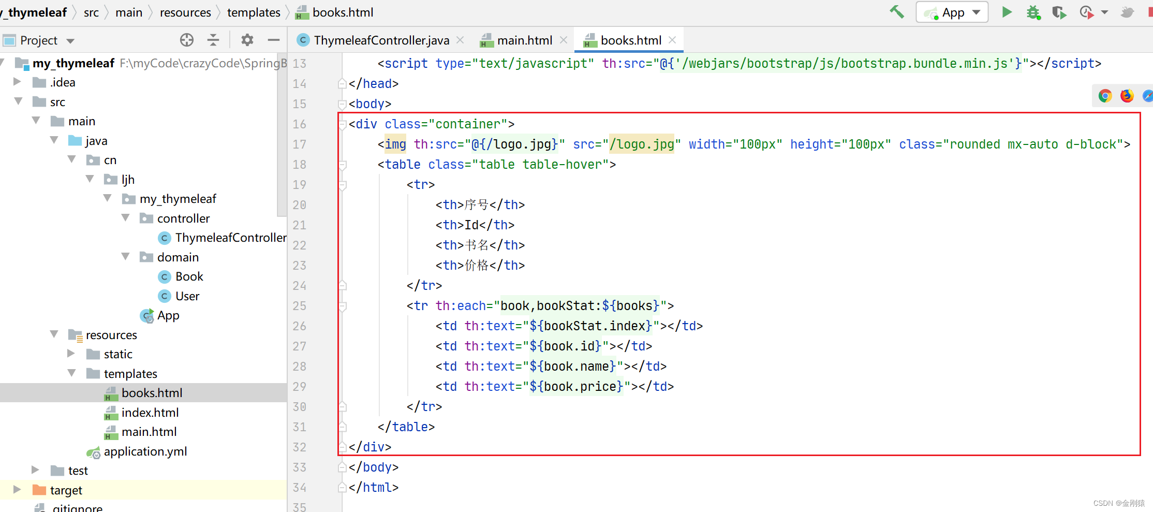Screen dimensions: 1153x512
Task: Collapse the src folder arrow
Action: click(18, 101)
